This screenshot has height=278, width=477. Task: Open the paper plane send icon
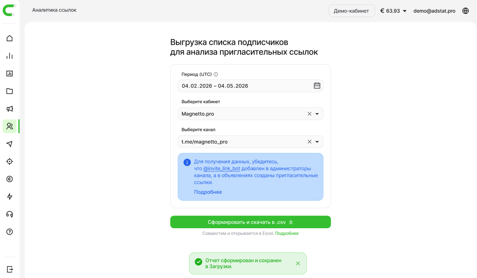(9, 144)
